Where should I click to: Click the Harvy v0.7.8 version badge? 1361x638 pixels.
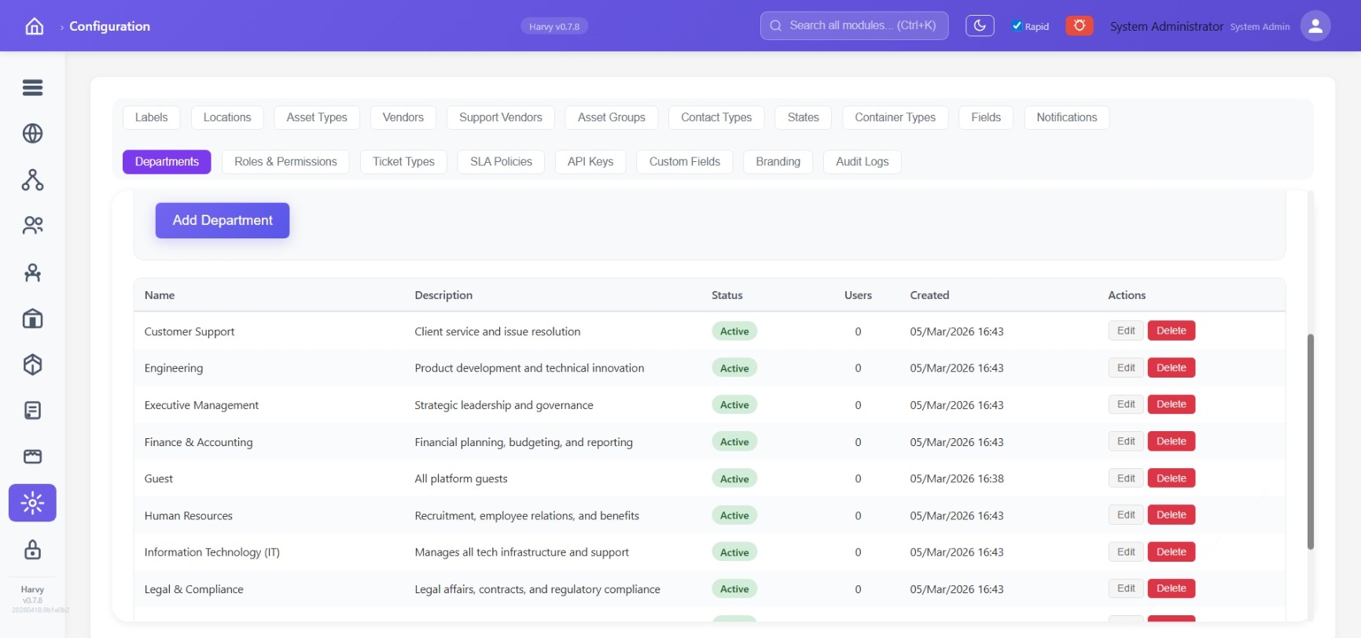point(554,26)
